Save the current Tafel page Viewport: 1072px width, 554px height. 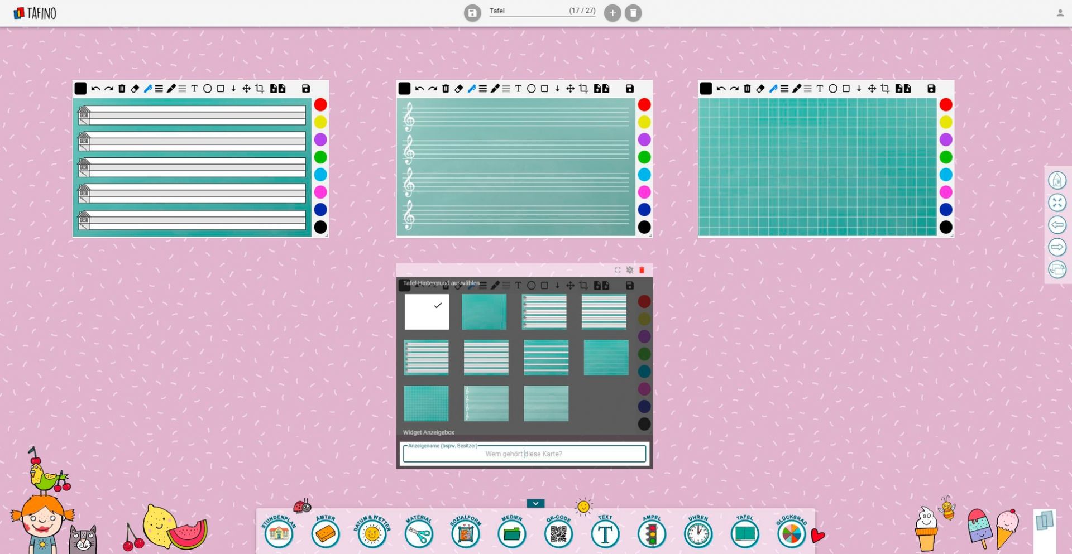tap(472, 13)
